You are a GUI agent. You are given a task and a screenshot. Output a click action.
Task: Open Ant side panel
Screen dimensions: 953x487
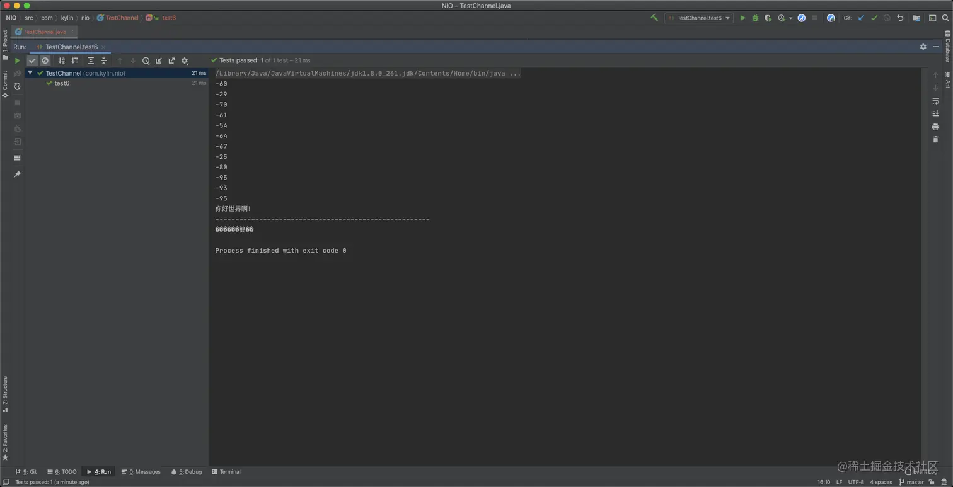pyautogui.click(x=947, y=80)
